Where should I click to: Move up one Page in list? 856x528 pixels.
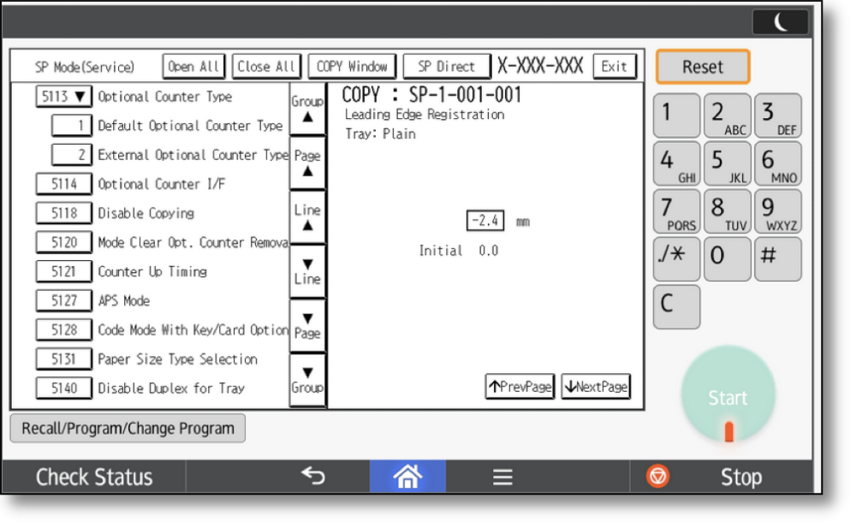(307, 163)
